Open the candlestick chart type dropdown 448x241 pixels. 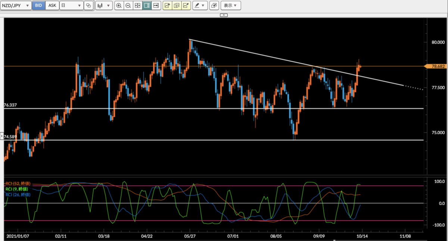click(103, 6)
